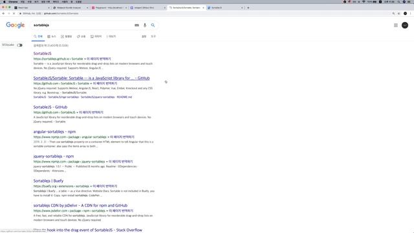Open the jquery-sortablejs - npm result
Image resolution: width=414 pixels, height=233 pixels.
53,156
